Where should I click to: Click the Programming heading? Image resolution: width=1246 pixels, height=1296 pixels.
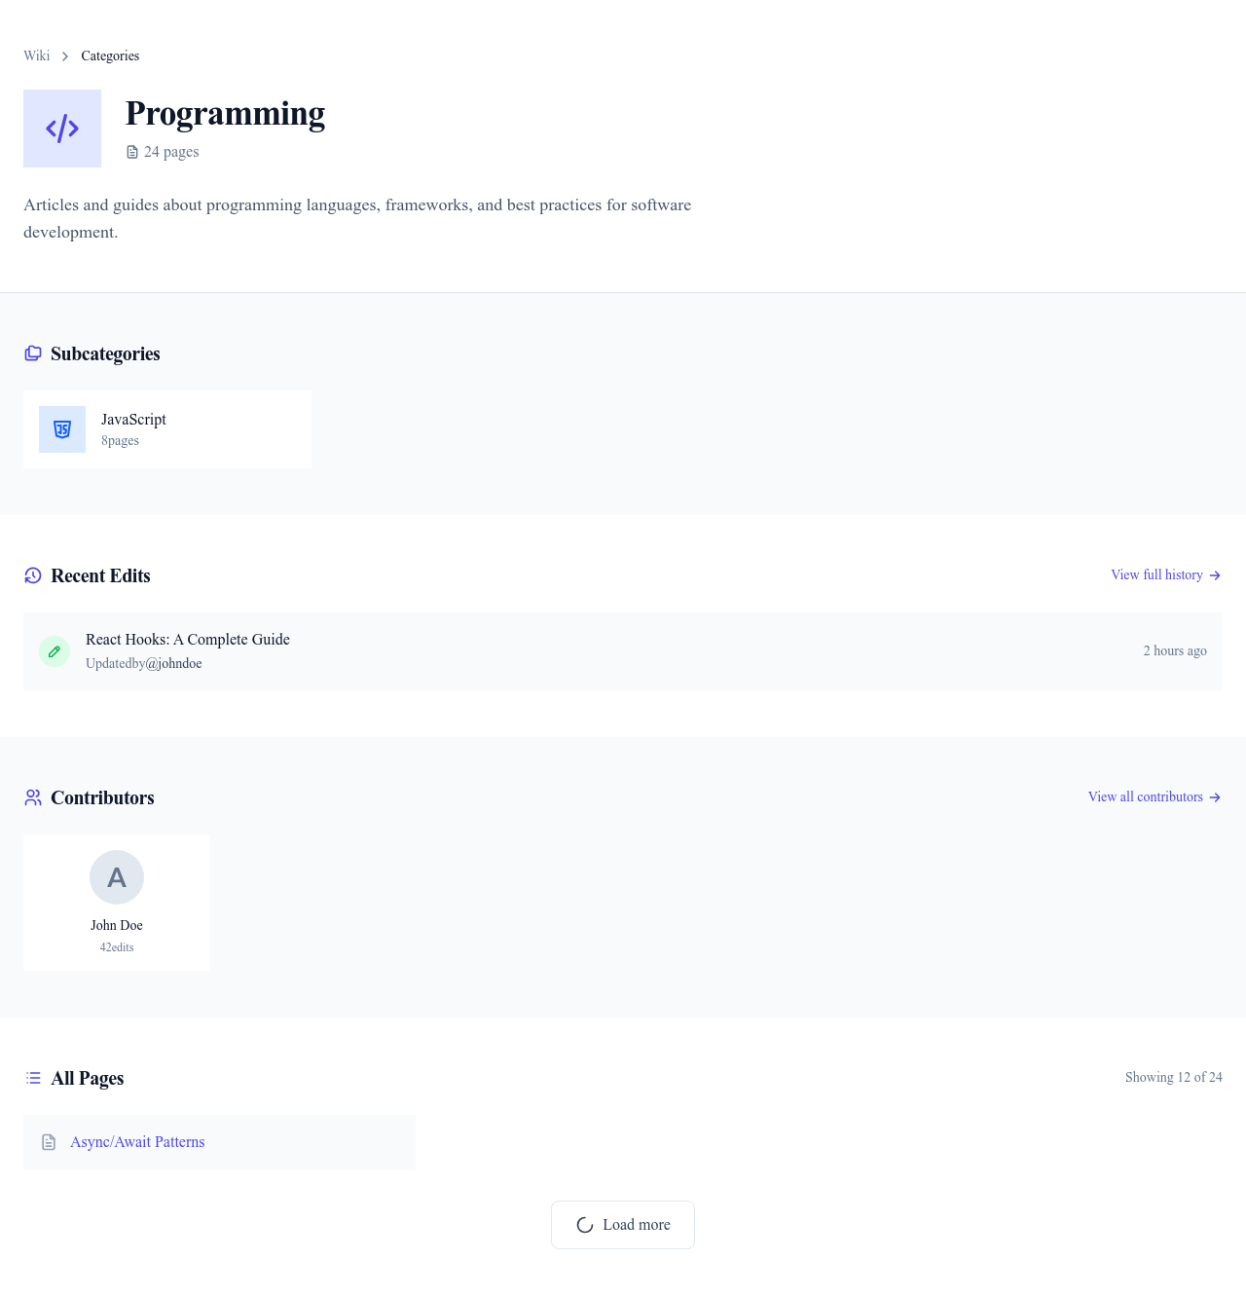225,113
